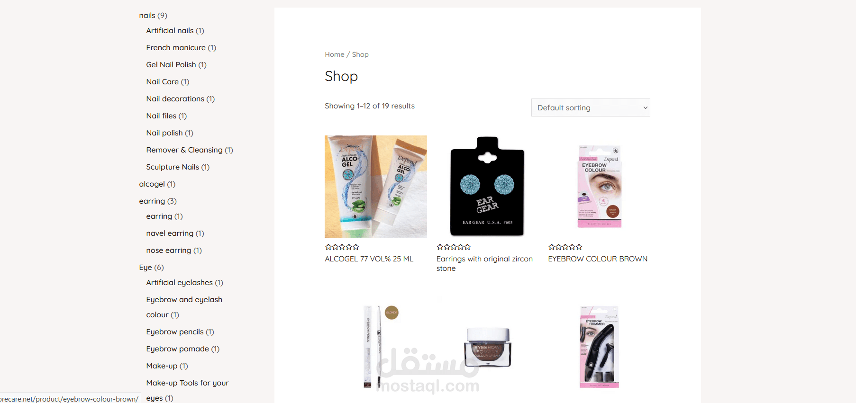Click the Eyebrow Colour Brown product image
The image size is (856, 403).
[599, 187]
